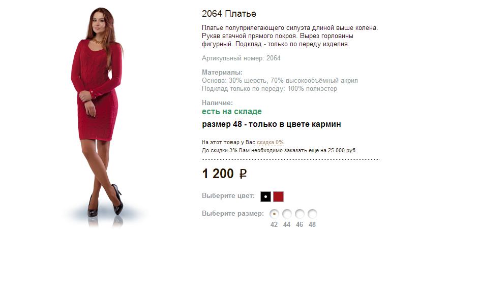Click the "Выберите цвет:" label
The width and height of the screenshot is (479, 304).
pos(228,196)
